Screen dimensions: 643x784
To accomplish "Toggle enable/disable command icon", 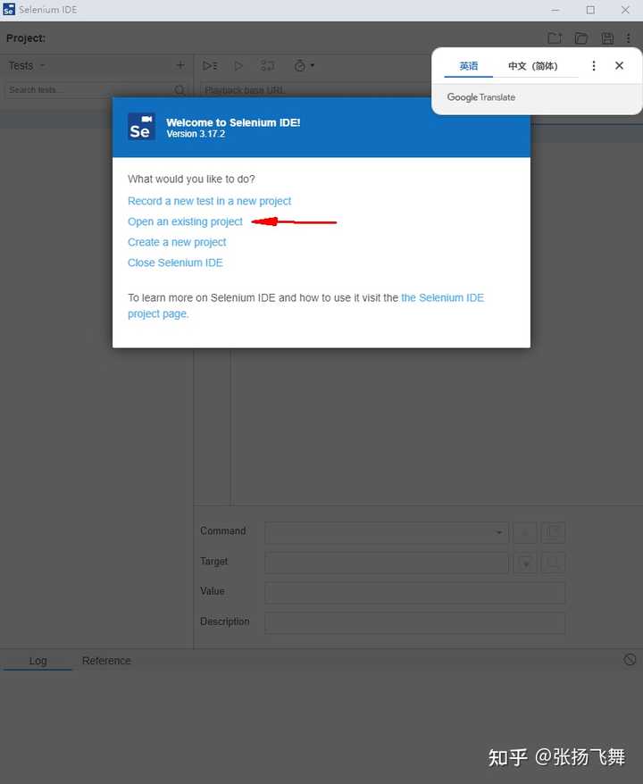I will (525, 532).
